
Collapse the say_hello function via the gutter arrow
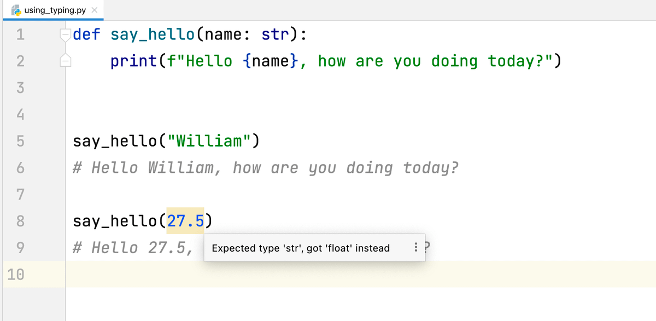click(66, 34)
